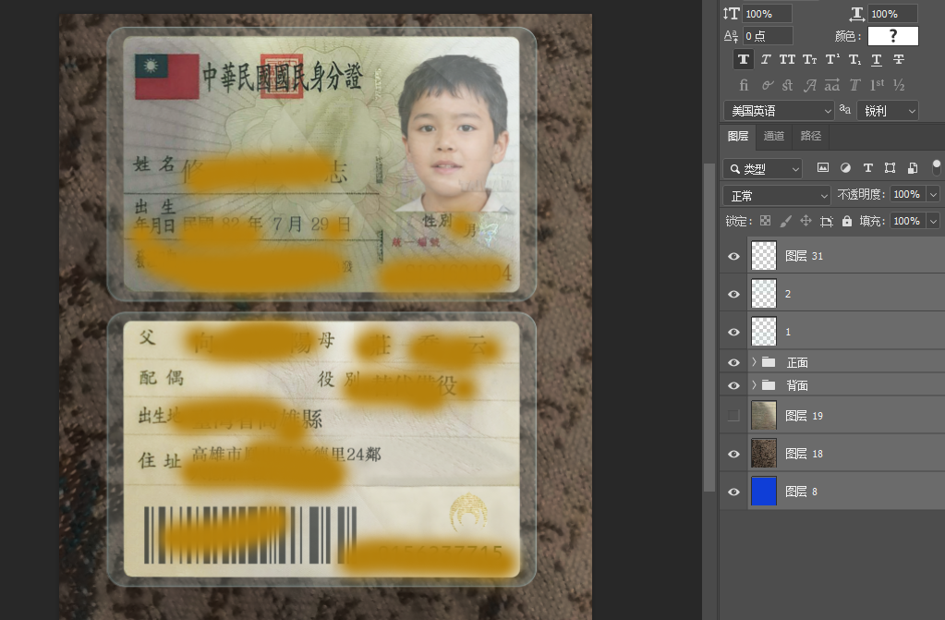
Task: Filter layers by adjustment layers icon
Action: tap(845, 167)
